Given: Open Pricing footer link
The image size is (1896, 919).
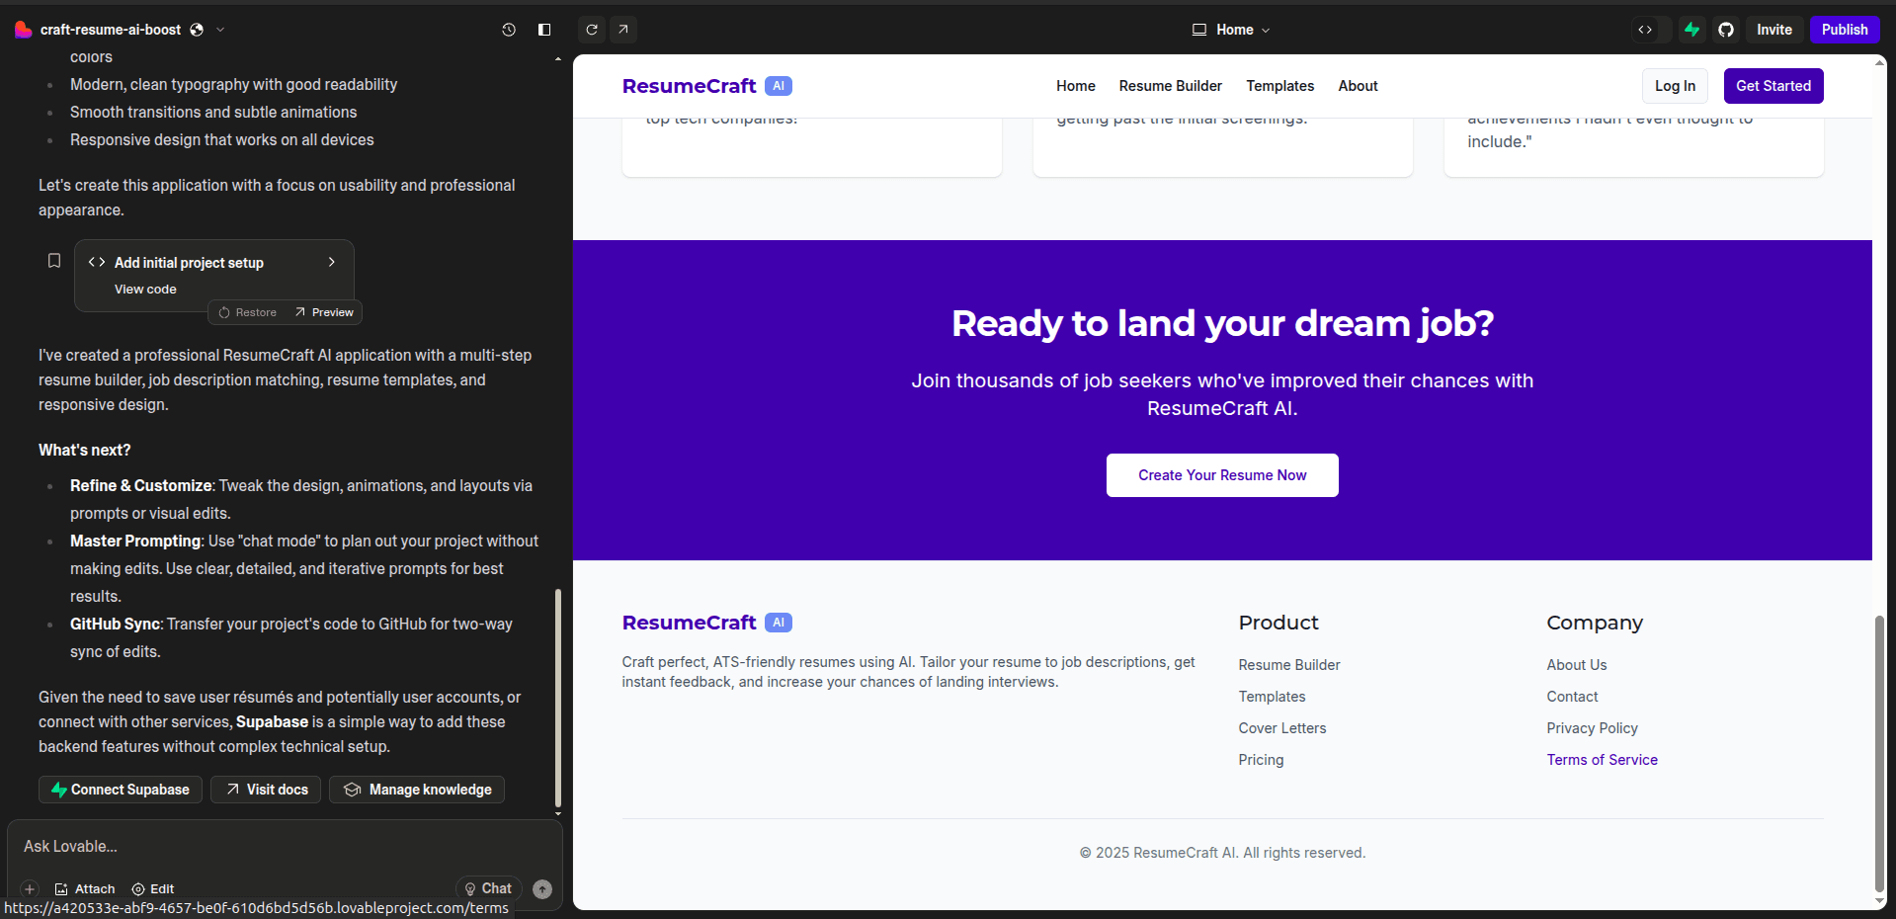Looking at the screenshot, I should point(1261,760).
